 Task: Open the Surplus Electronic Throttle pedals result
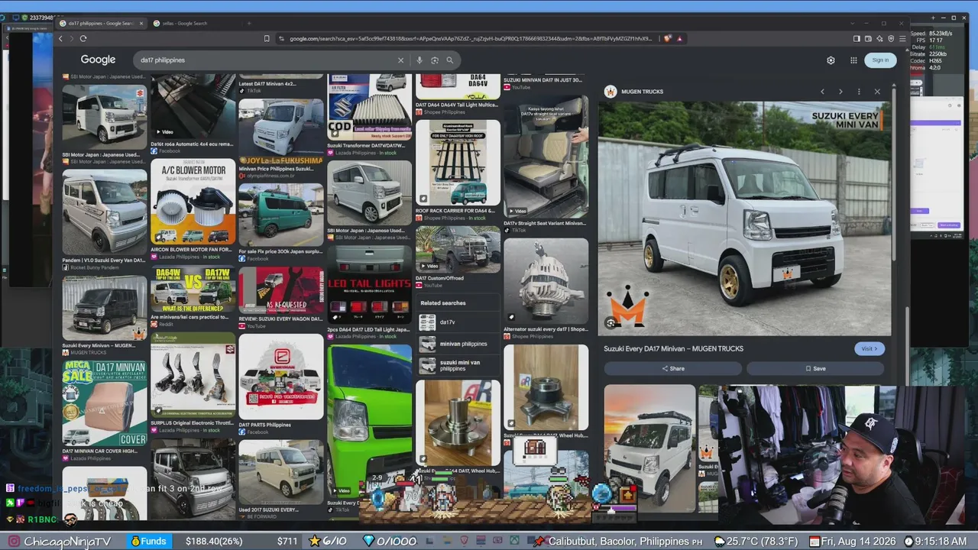[193, 375]
